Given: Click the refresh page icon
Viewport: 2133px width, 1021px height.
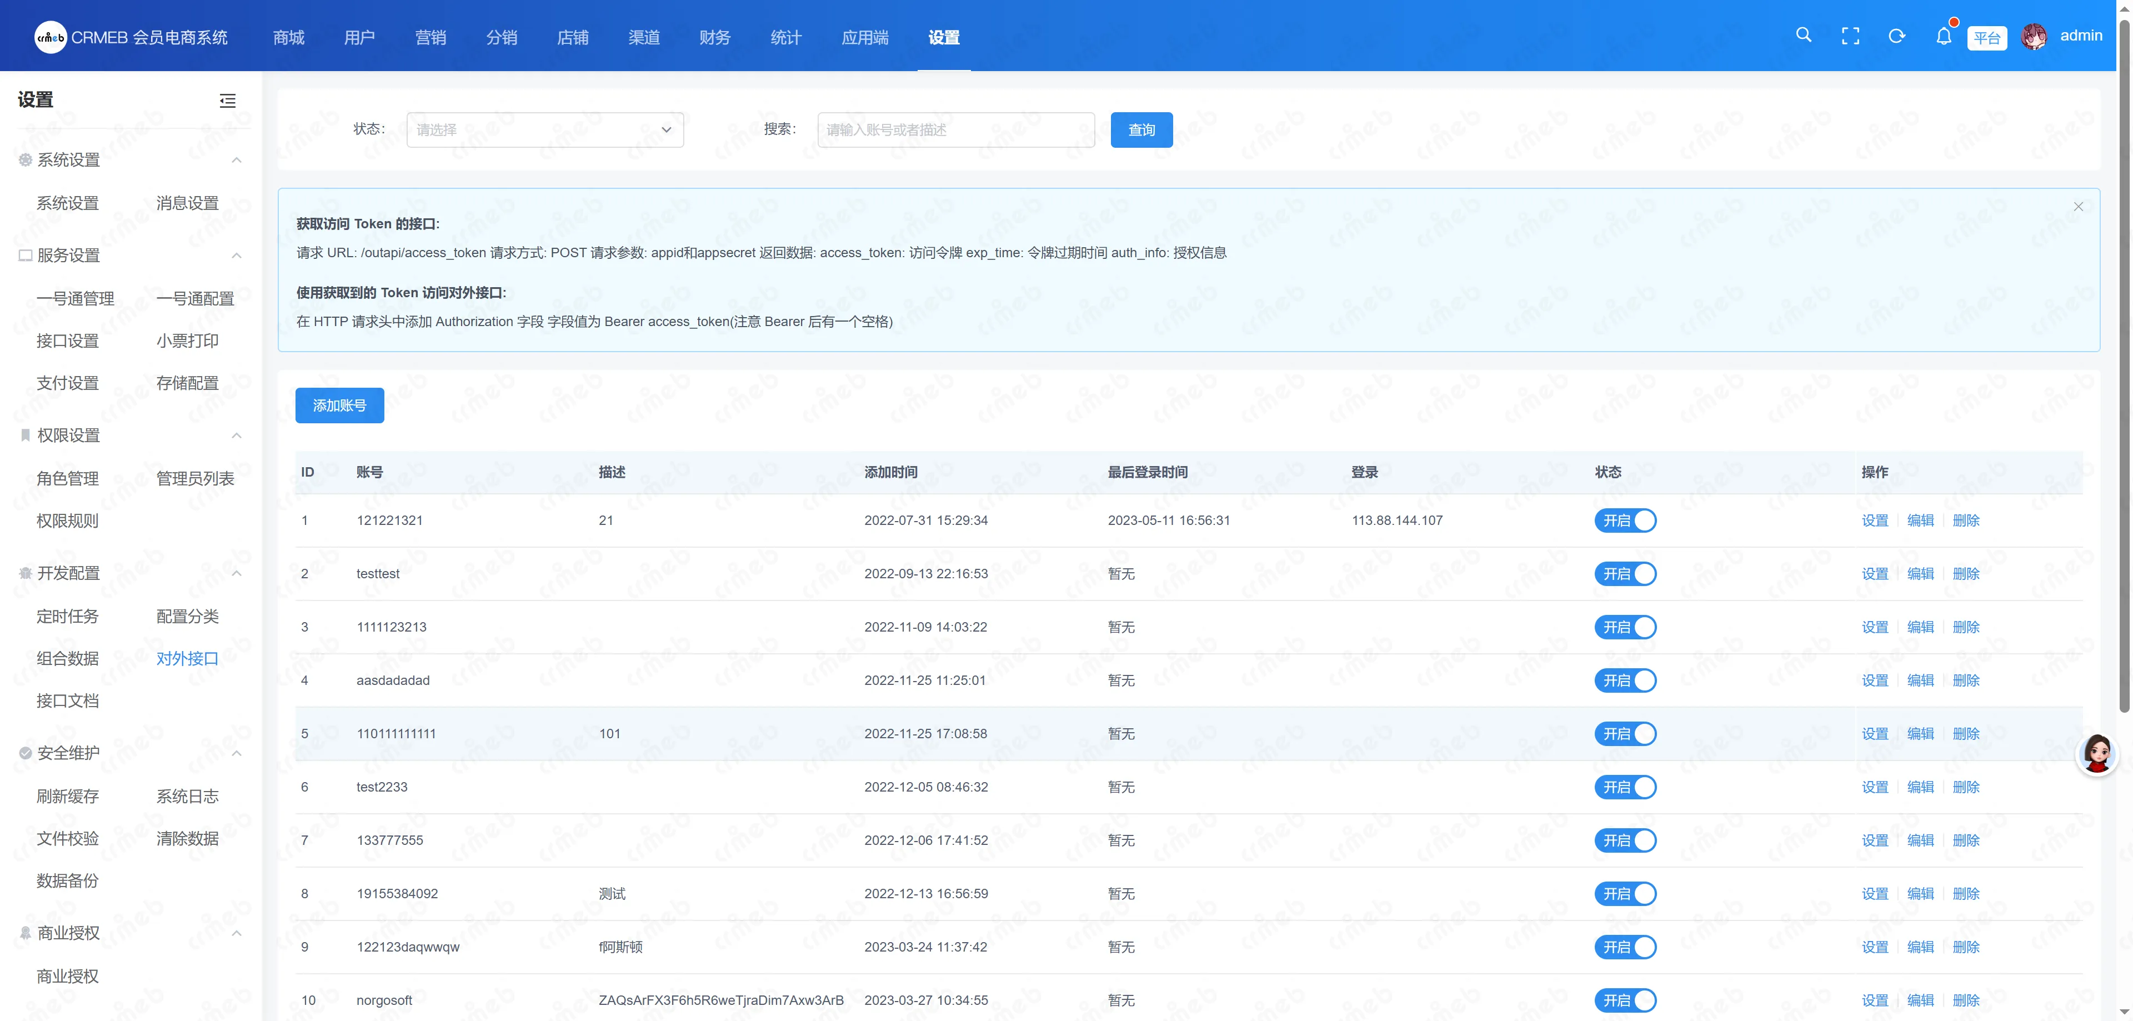Looking at the screenshot, I should [x=1896, y=37].
